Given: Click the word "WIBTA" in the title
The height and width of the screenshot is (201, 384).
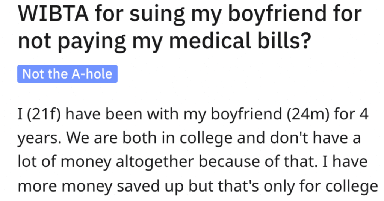Looking at the screenshot, I should pyautogui.click(x=53, y=14).
